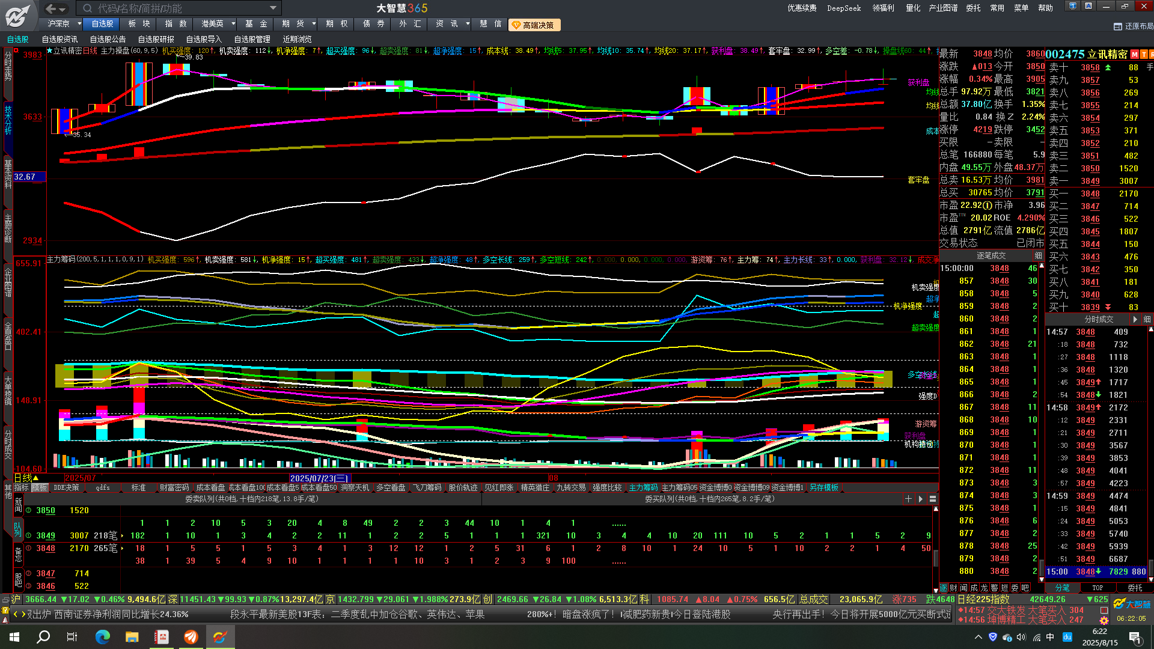
Task: Click the 领福利 link
Action: [883, 8]
